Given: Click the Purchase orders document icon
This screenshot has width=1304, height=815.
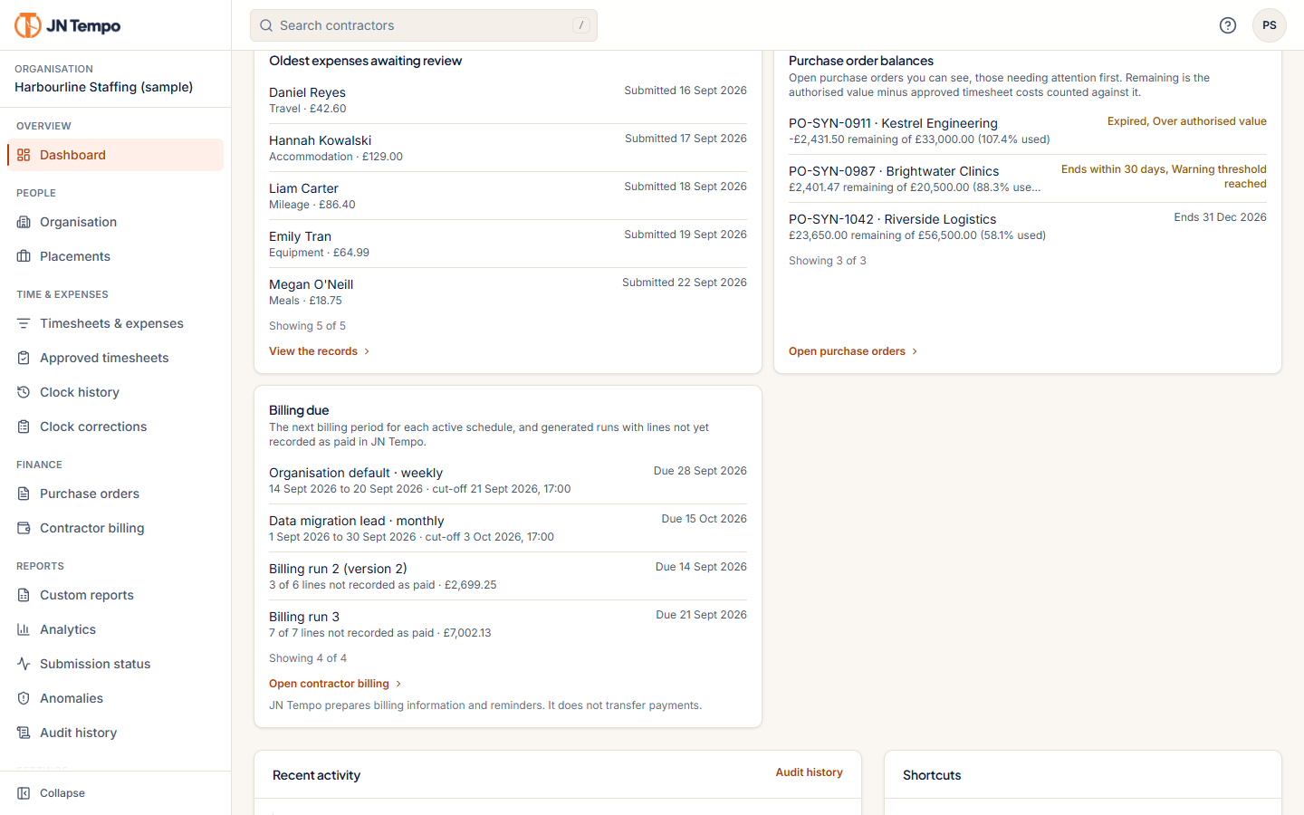Looking at the screenshot, I should click(24, 494).
